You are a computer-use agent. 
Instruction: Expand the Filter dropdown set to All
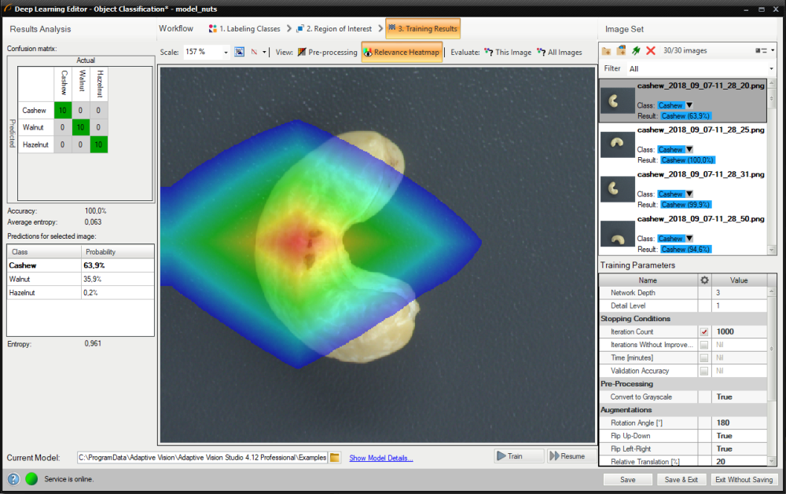772,69
